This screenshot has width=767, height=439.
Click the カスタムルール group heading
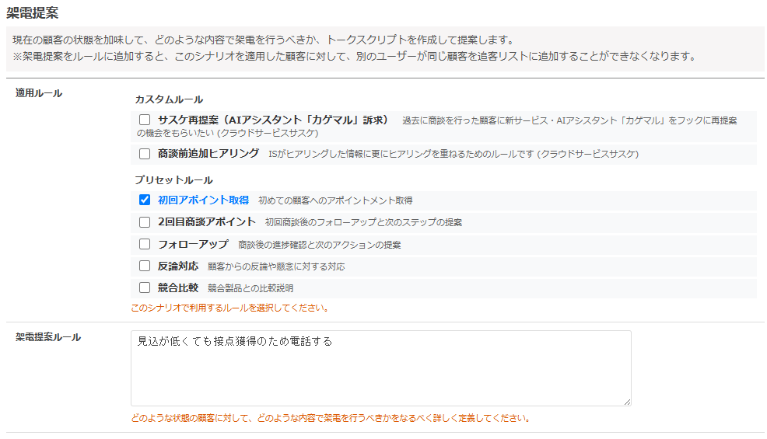(x=169, y=99)
